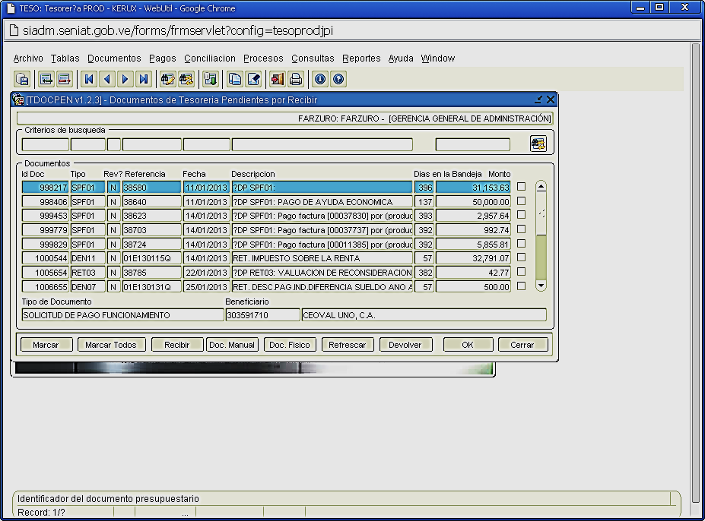
Task: Click the search icon in Criterios de busqueda
Action: pyautogui.click(x=538, y=144)
